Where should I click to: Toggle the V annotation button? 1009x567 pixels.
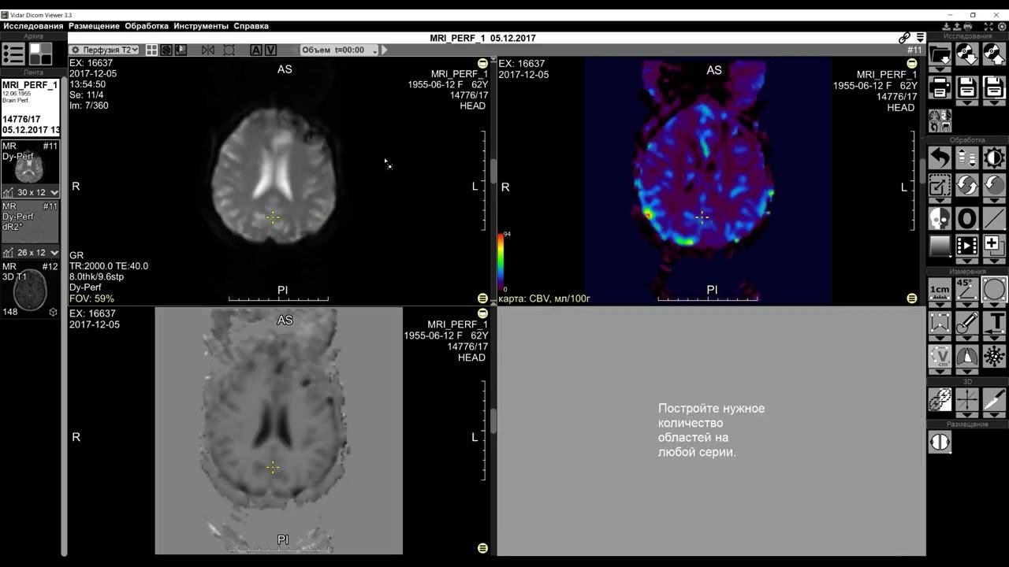[x=270, y=50]
